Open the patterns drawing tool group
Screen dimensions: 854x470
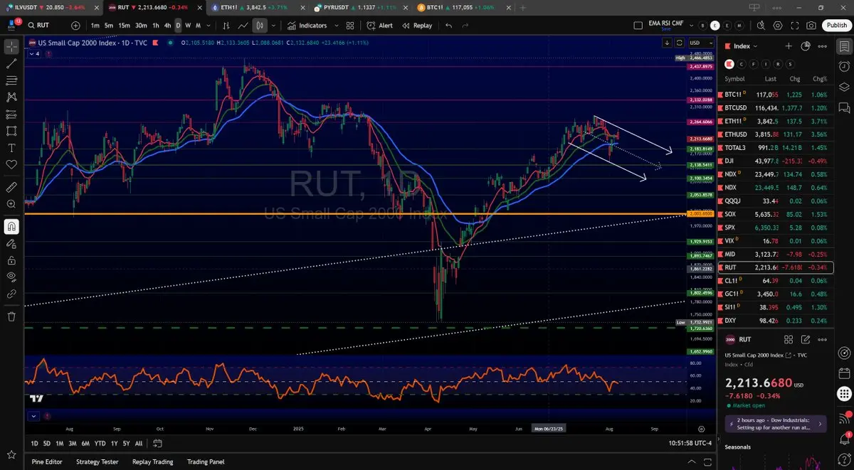pos(11,97)
